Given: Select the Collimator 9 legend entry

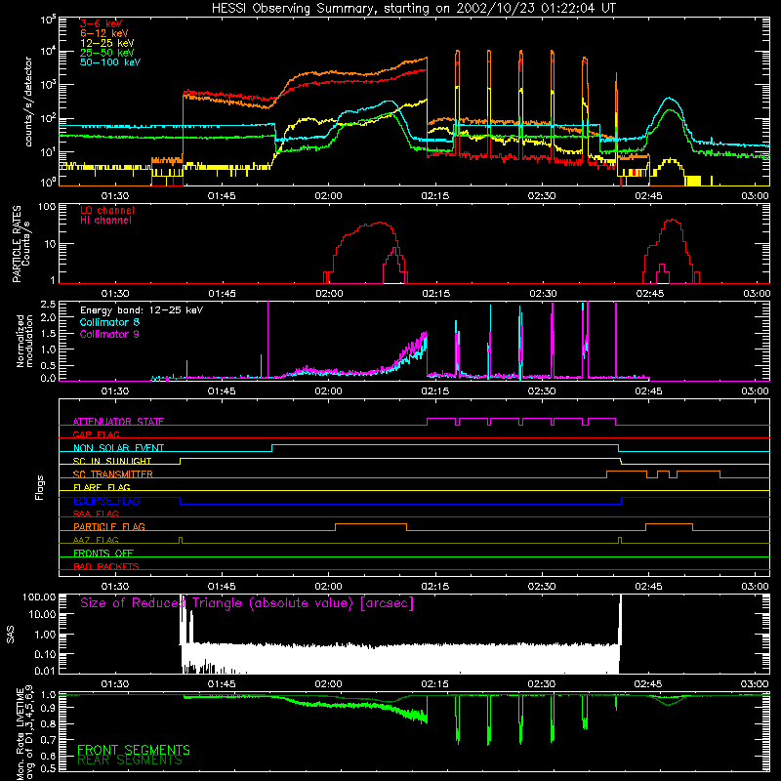Looking at the screenshot, I should click(x=109, y=334).
